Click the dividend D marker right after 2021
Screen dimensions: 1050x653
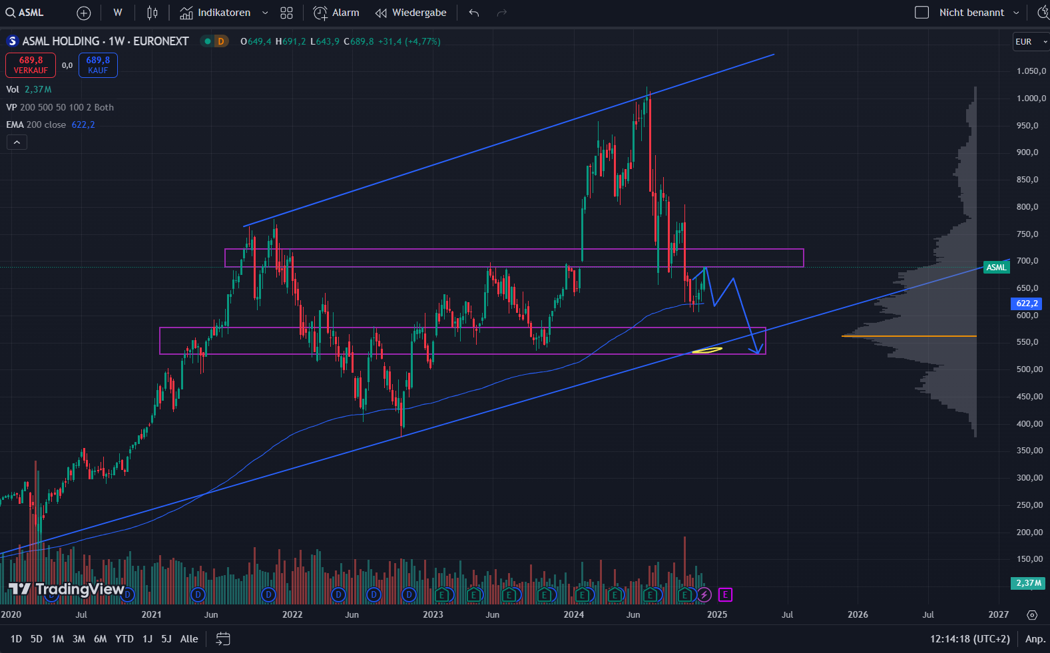pos(197,594)
